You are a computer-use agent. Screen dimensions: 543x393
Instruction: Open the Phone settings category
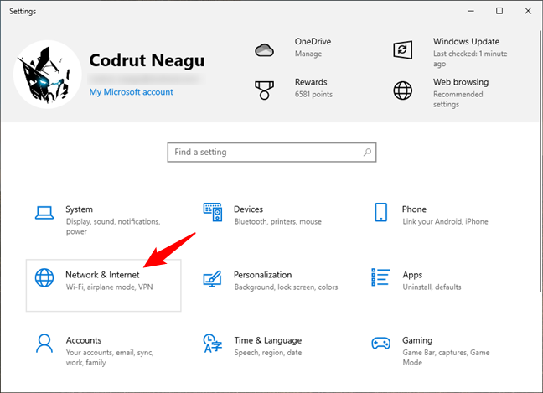[440, 220]
